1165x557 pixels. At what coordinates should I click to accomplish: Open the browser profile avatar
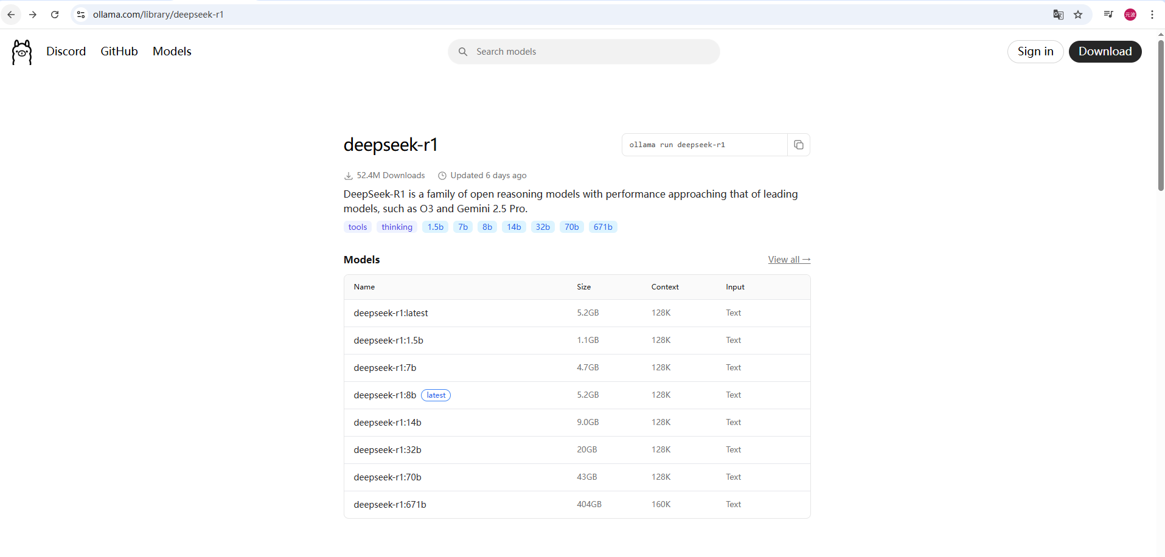pyautogui.click(x=1130, y=15)
